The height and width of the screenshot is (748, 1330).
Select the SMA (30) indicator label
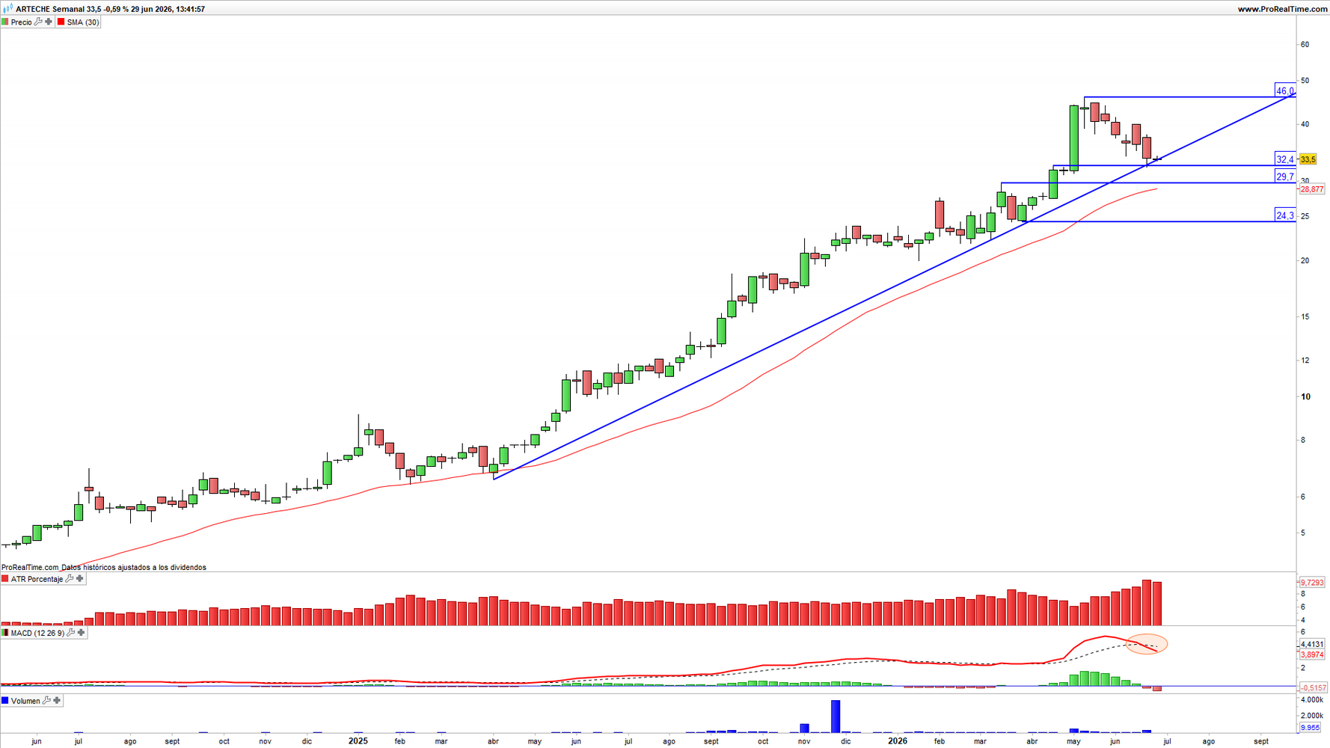pos(83,22)
